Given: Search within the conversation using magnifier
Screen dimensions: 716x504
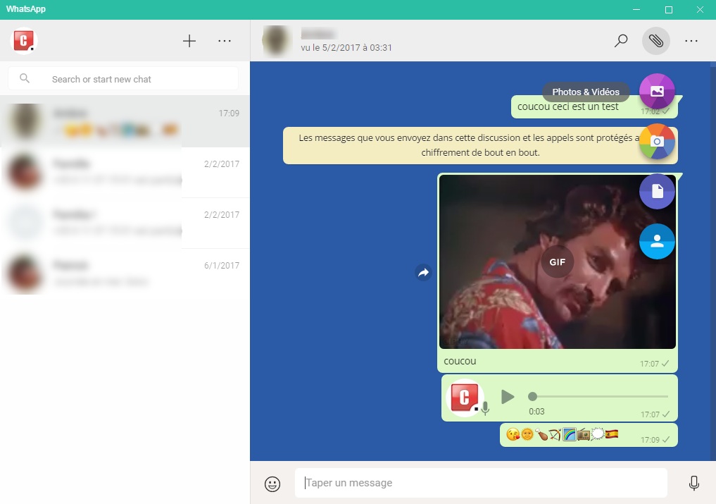Looking at the screenshot, I should (x=621, y=41).
